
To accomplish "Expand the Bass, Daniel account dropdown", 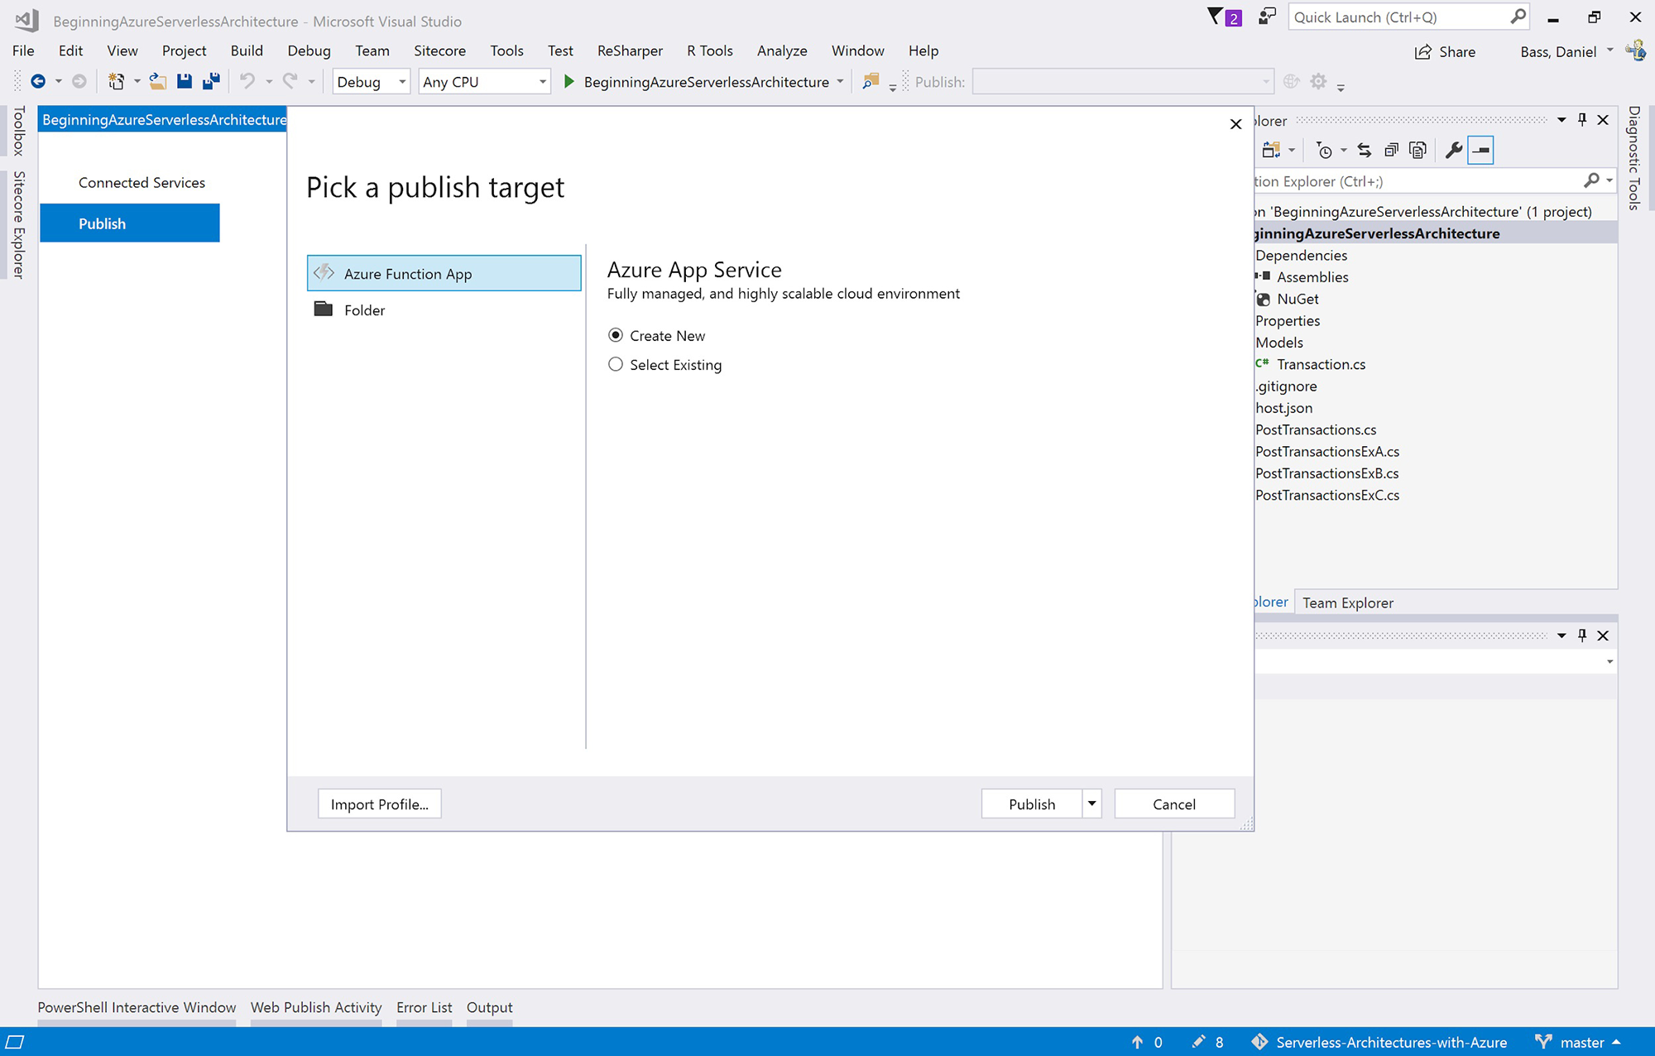I will coord(1609,50).
